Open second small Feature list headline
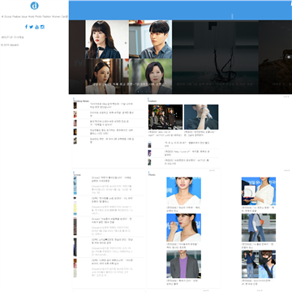The height and width of the screenshot is (292, 292). 187,153
